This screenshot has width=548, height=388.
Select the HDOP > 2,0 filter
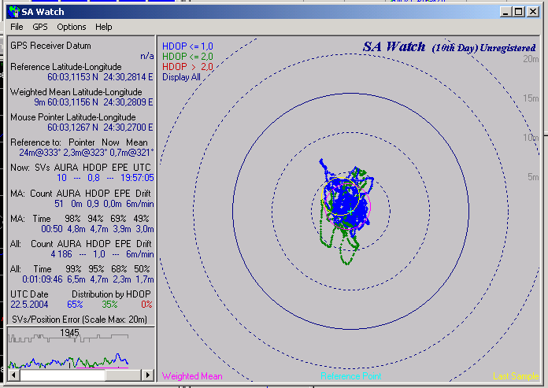[x=187, y=66]
